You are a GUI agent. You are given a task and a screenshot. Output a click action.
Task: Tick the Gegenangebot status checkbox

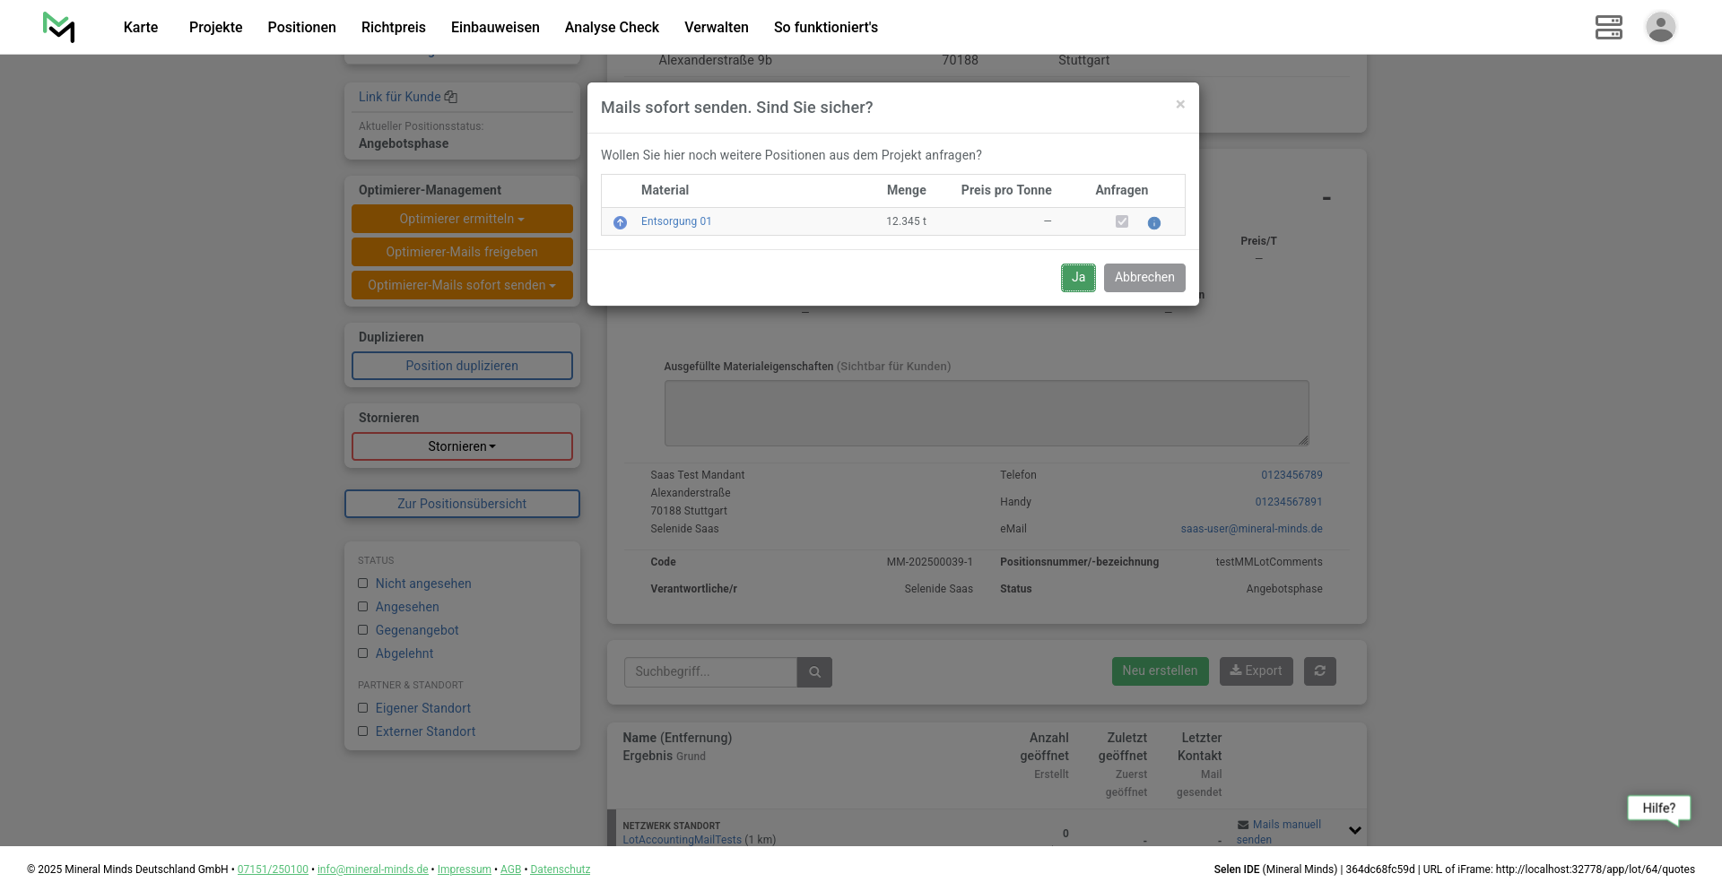[363, 630]
